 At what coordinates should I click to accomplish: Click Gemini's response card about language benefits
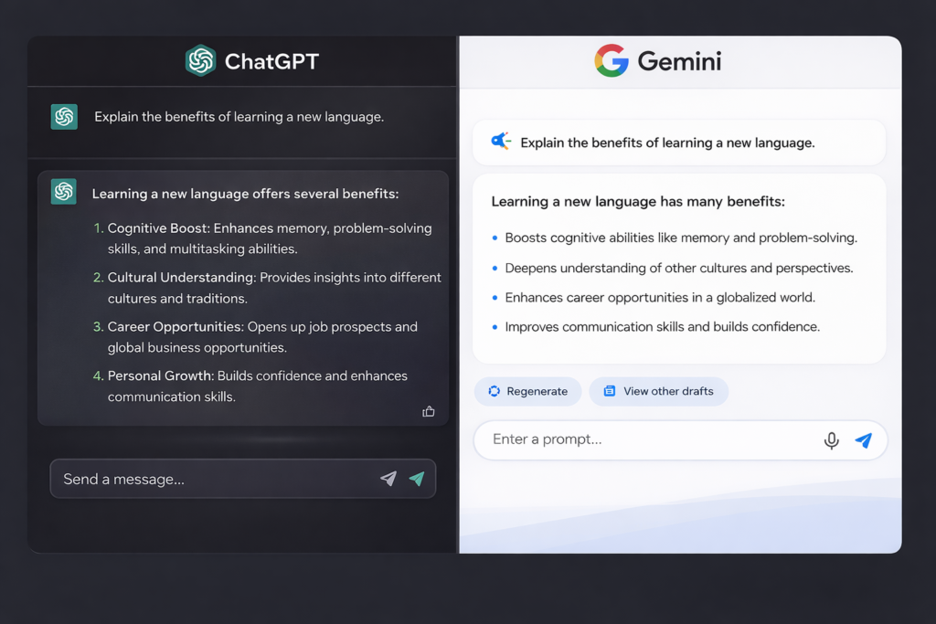tap(678, 268)
